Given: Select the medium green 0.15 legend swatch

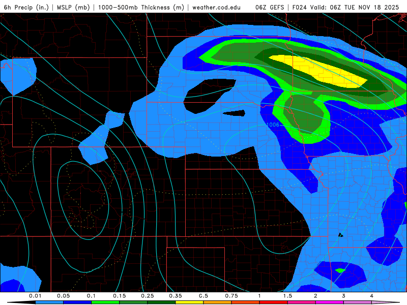Looking at the screenshot, I should pyautogui.click(x=133, y=302).
